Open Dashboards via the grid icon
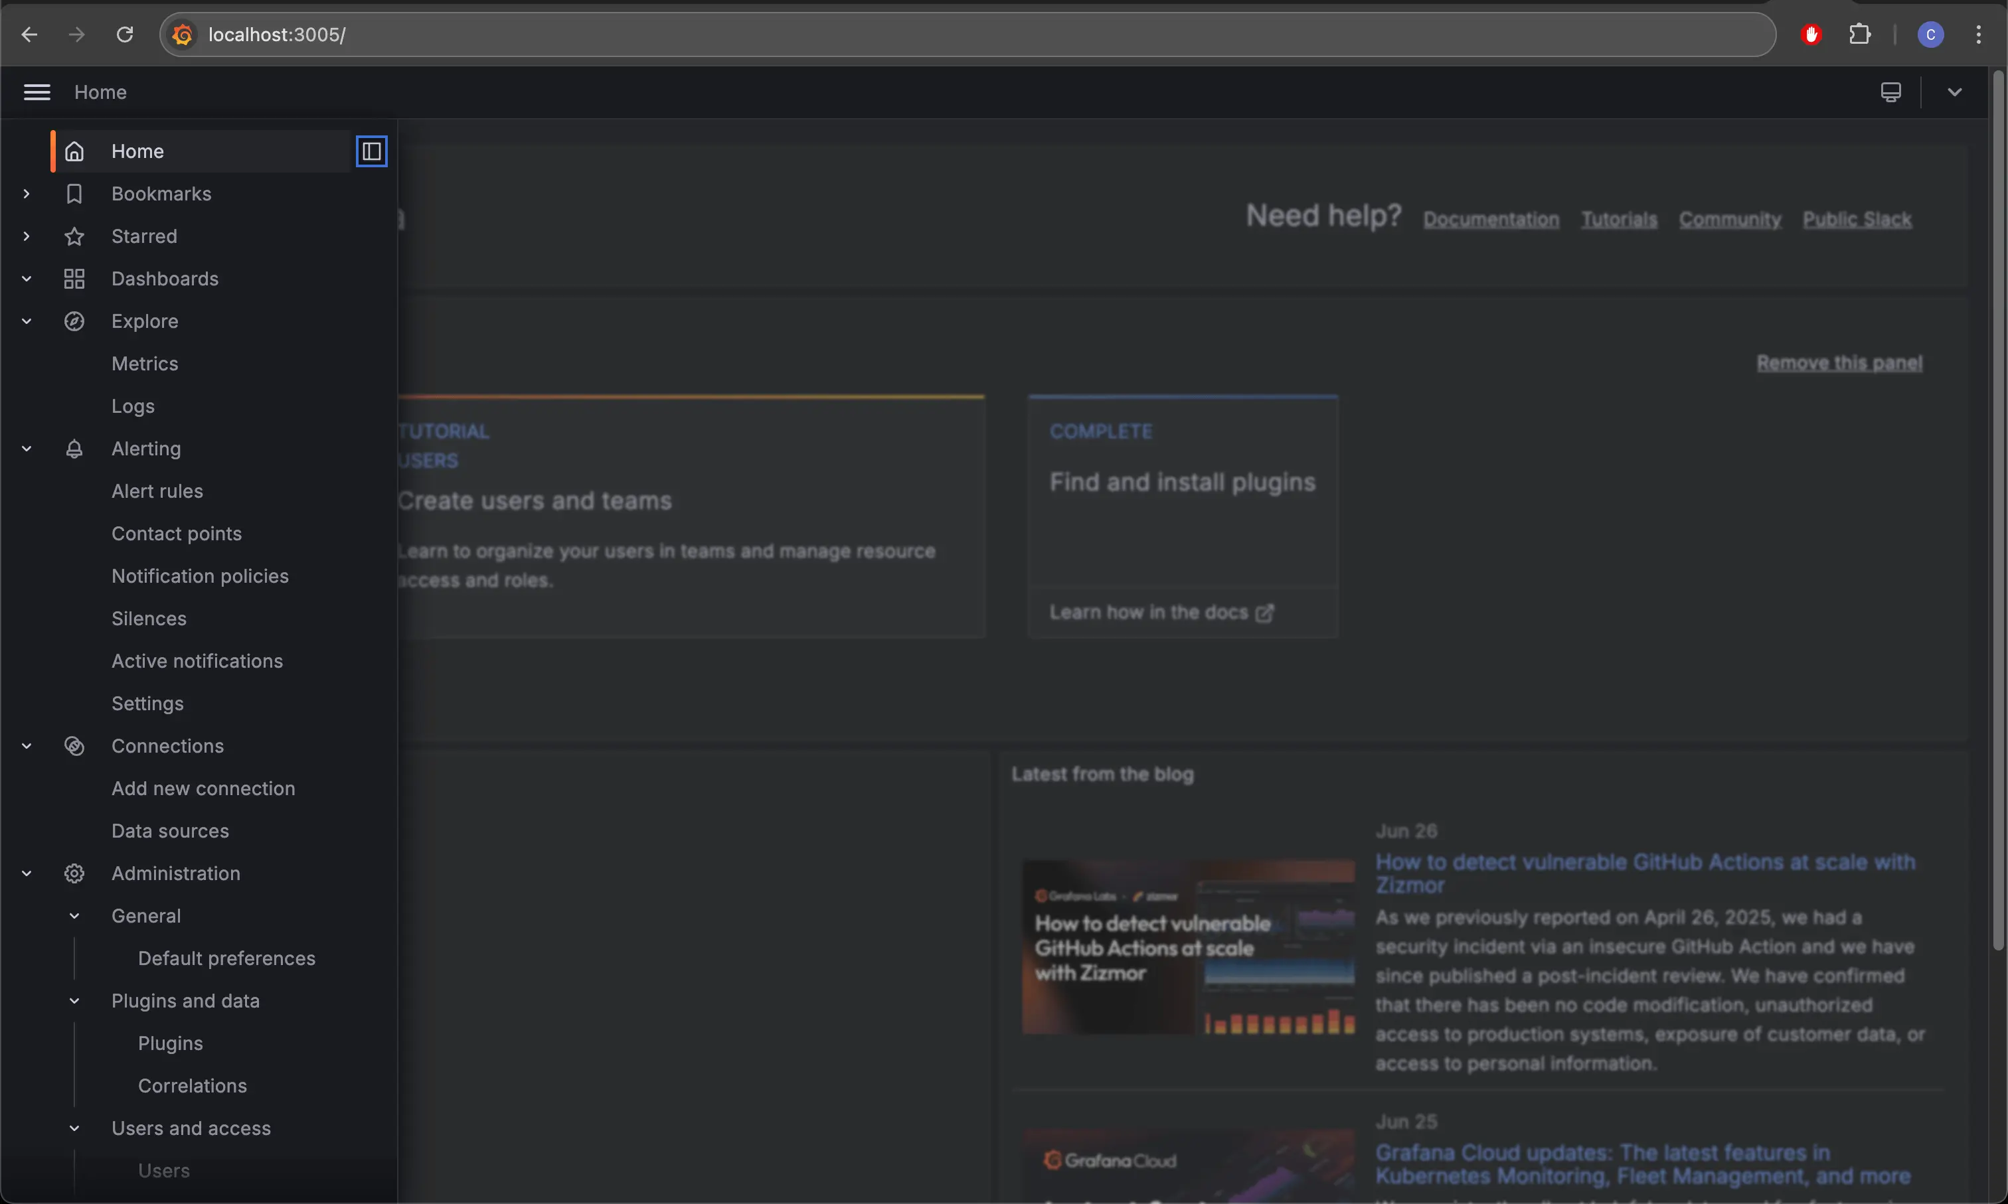2008x1204 pixels. point(74,278)
